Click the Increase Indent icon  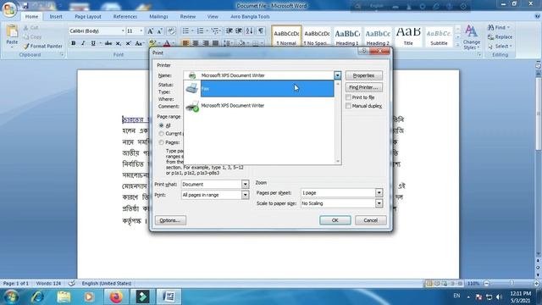pos(239,31)
